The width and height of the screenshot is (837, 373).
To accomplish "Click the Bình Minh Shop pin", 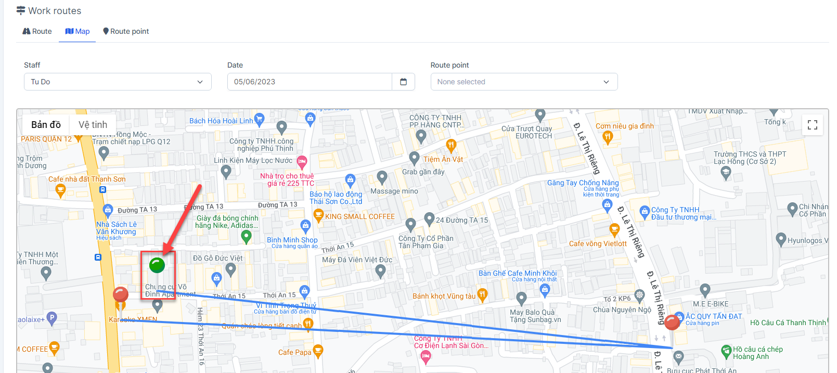I will (305, 225).
